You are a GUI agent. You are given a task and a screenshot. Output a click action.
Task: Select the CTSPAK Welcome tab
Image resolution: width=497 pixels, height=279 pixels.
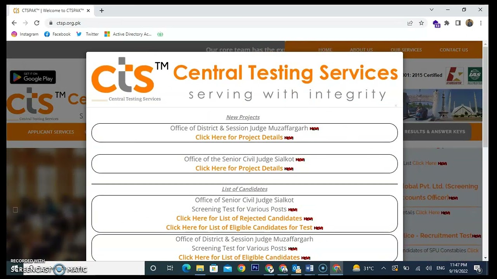[52, 10]
